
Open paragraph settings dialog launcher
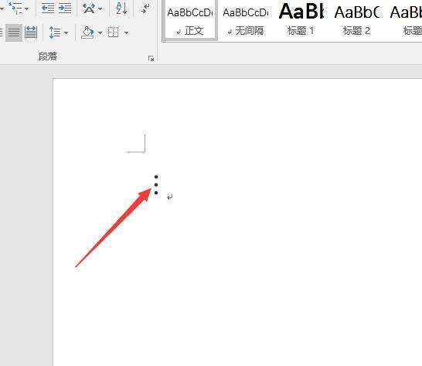pos(151,59)
